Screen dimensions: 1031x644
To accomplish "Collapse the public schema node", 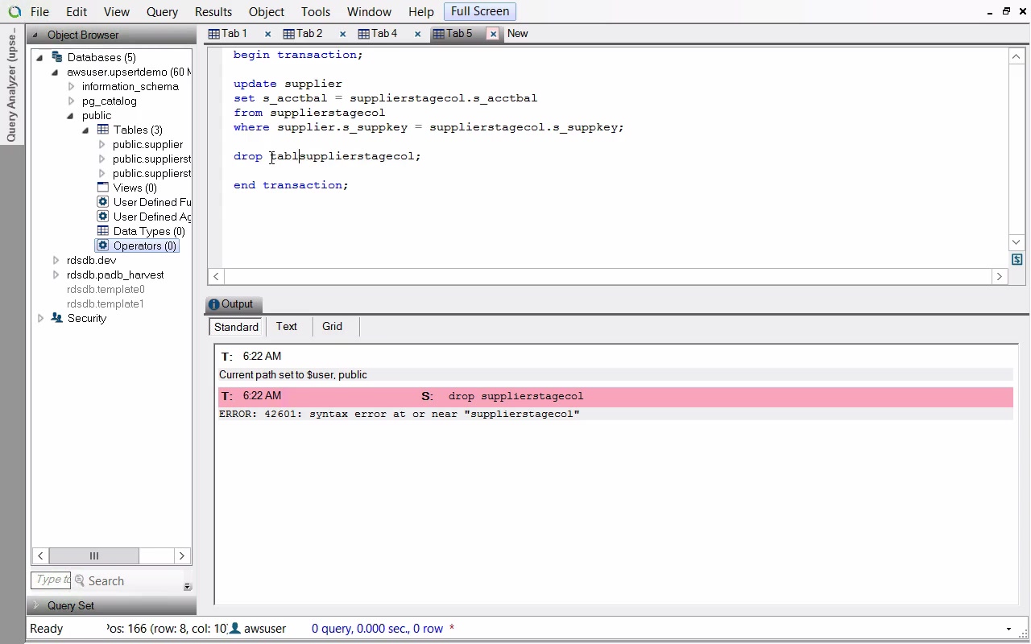I will pos(71,115).
